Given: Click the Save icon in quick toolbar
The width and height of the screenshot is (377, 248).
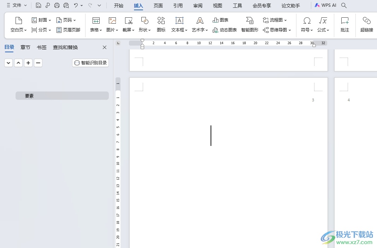Looking at the screenshot, I should point(38,5).
